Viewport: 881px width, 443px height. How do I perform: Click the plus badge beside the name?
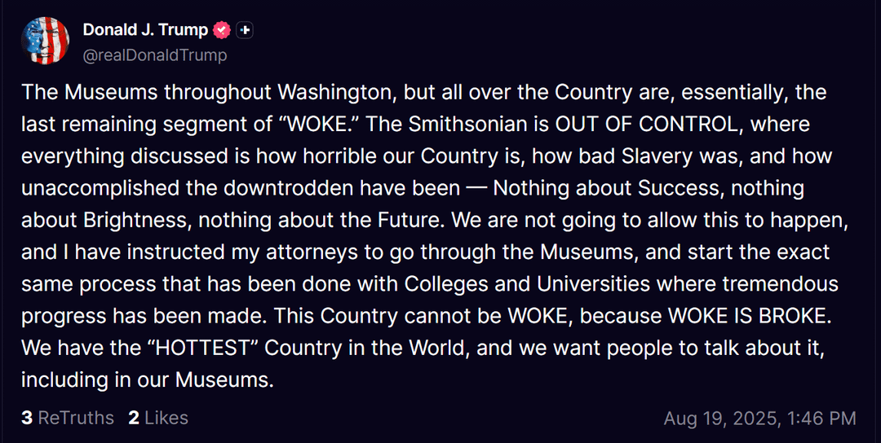coord(244,29)
